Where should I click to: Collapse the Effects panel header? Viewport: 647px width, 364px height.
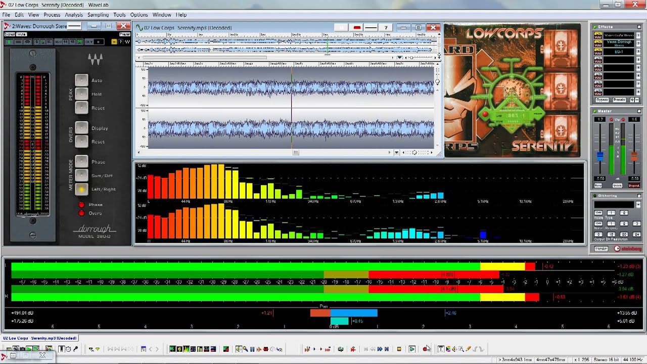pos(639,27)
